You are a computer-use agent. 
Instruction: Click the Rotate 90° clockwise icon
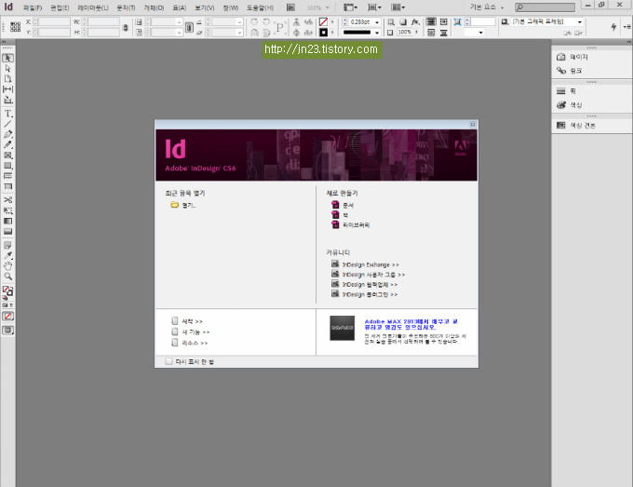[x=254, y=21]
